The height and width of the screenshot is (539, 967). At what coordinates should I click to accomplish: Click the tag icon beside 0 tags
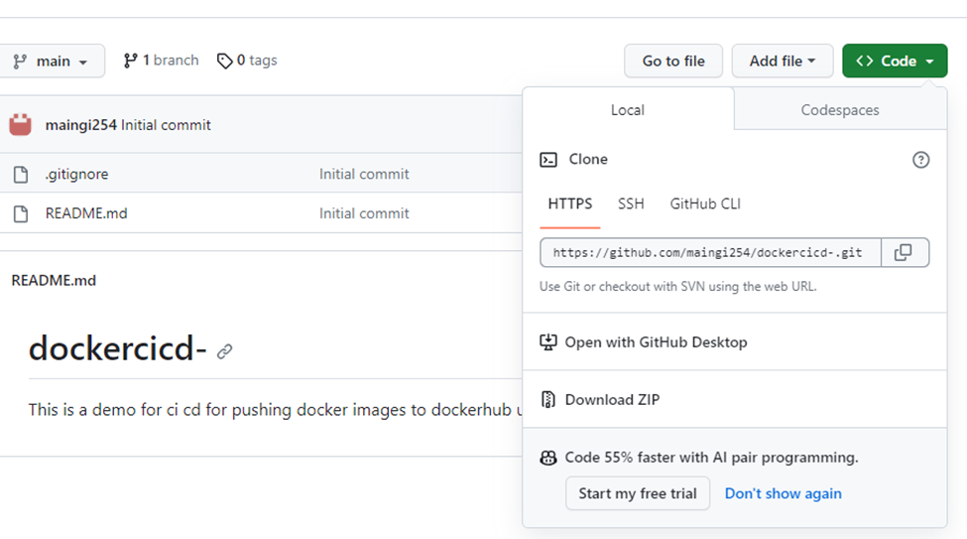pos(224,61)
